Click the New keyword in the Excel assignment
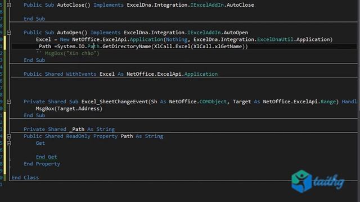This screenshot has height=202, width=360. (65, 39)
